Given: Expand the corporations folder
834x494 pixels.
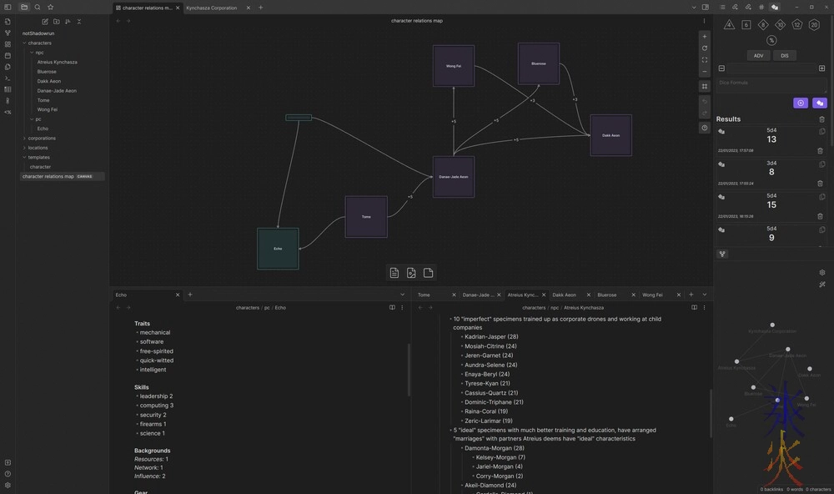Looking at the screenshot, I should point(41,138).
